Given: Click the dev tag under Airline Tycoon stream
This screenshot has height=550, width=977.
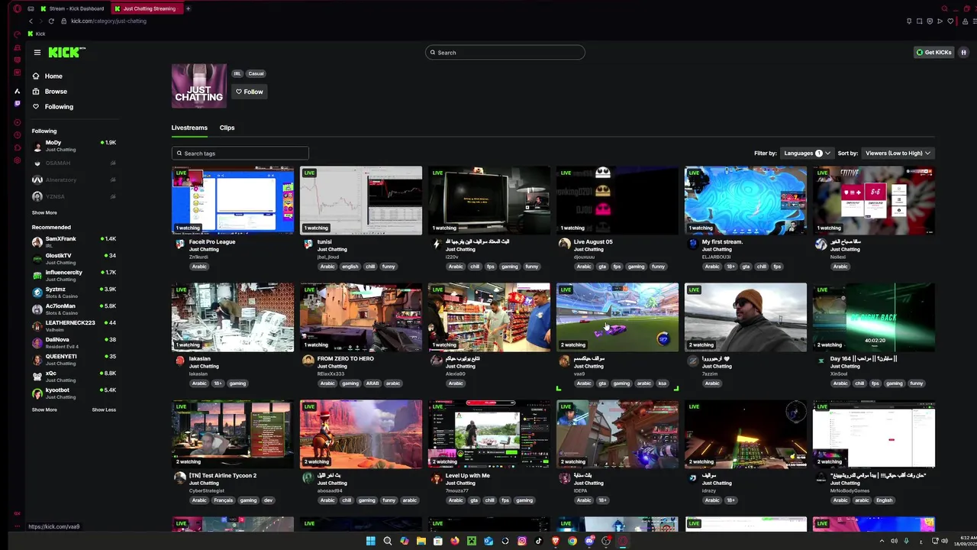Looking at the screenshot, I should (268, 500).
